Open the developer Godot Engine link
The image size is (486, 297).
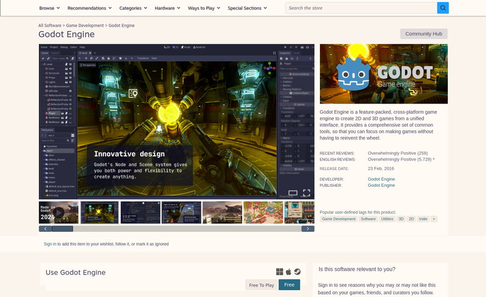click(x=381, y=179)
